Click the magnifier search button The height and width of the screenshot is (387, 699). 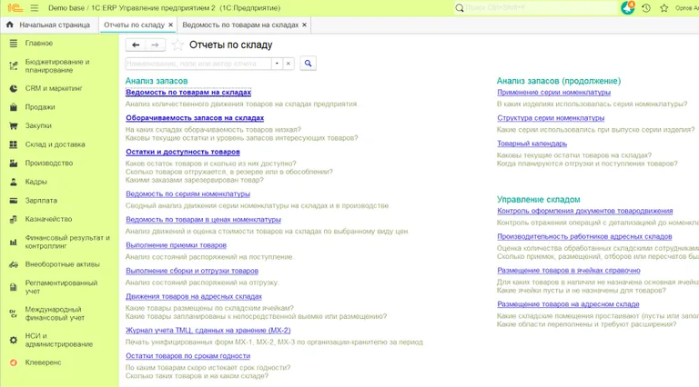pos(308,64)
